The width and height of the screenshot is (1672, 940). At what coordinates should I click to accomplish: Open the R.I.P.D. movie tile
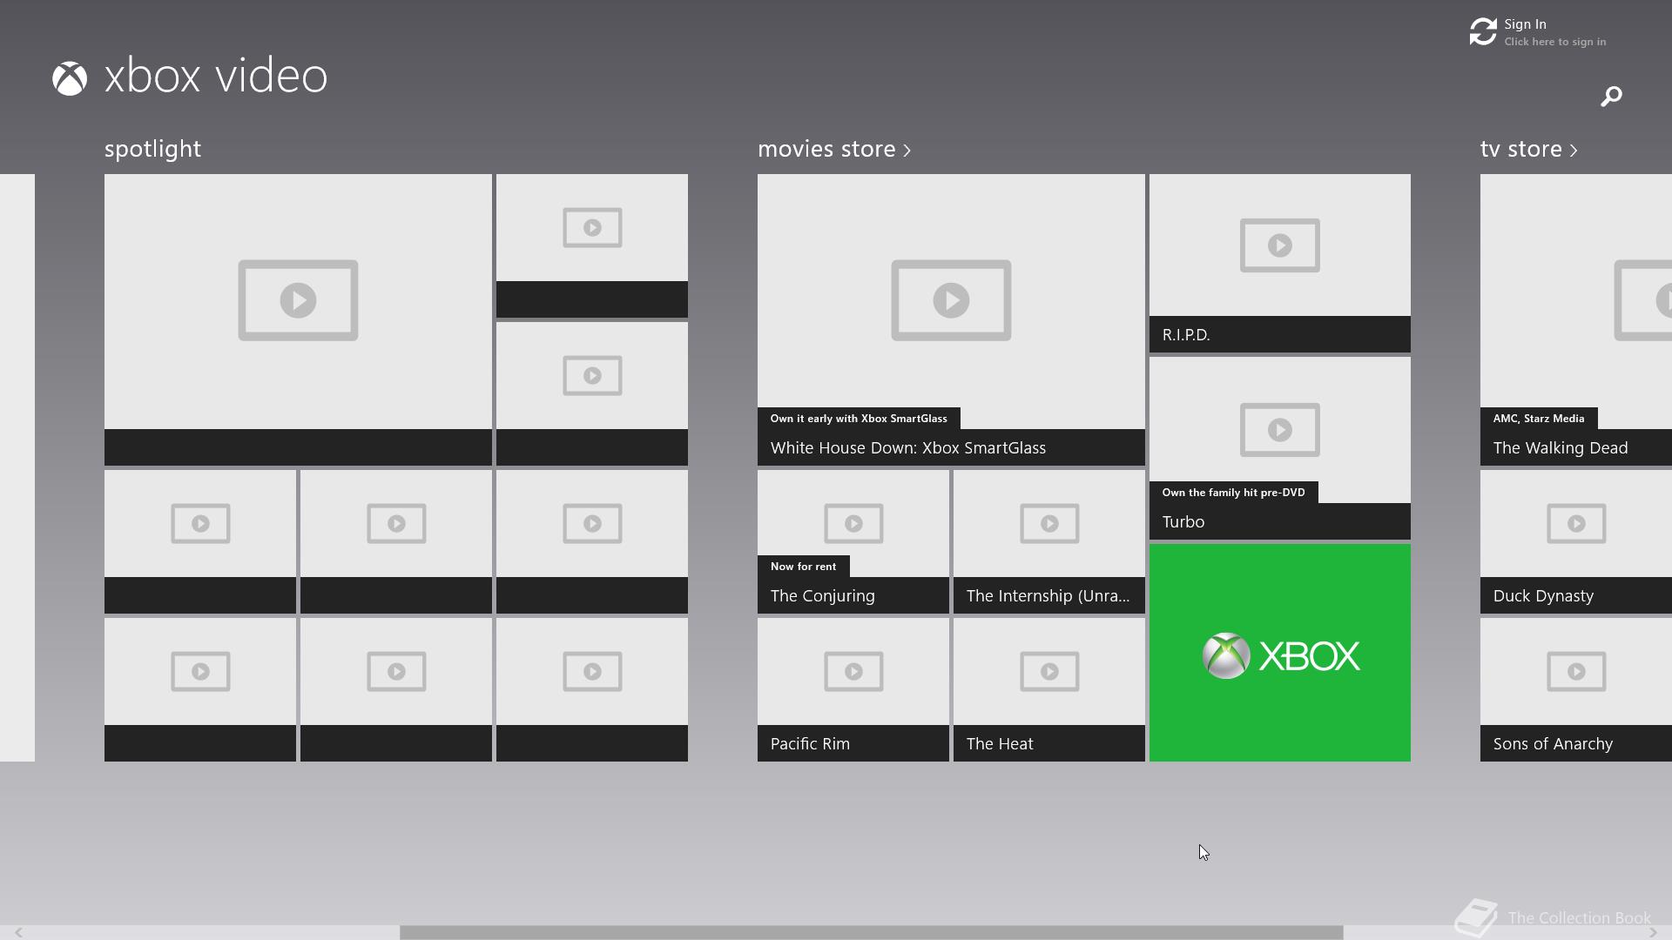click(x=1280, y=263)
